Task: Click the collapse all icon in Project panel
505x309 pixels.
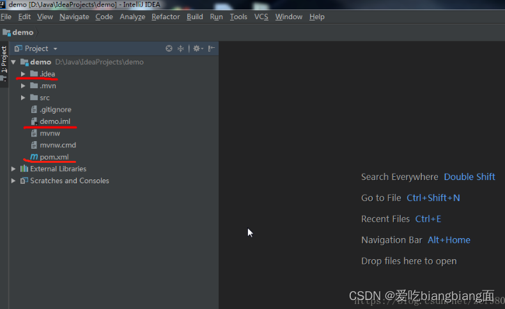Action: [x=181, y=49]
